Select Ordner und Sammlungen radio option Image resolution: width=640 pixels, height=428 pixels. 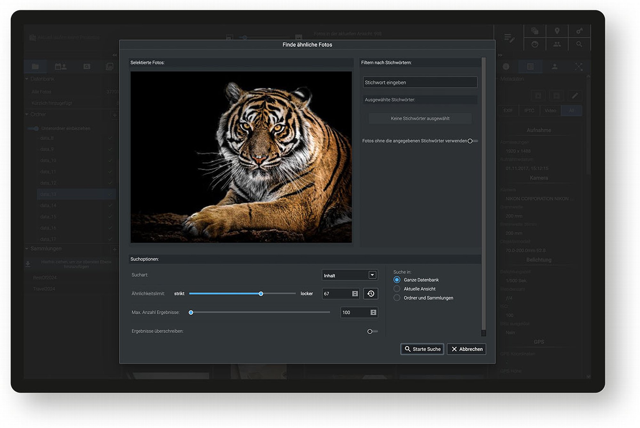pyautogui.click(x=397, y=298)
